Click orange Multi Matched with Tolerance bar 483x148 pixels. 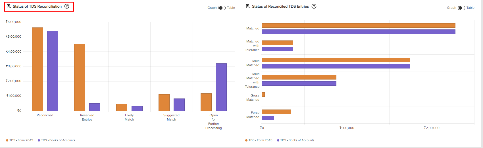click(x=299, y=77)
